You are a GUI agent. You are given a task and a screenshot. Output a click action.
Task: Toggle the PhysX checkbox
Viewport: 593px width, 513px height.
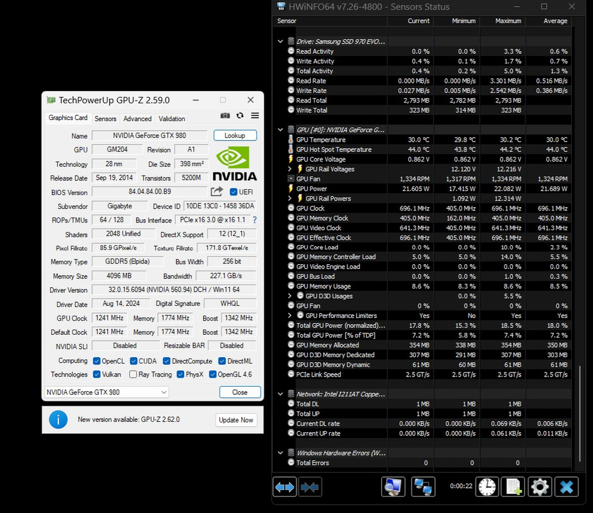[180, 374]
